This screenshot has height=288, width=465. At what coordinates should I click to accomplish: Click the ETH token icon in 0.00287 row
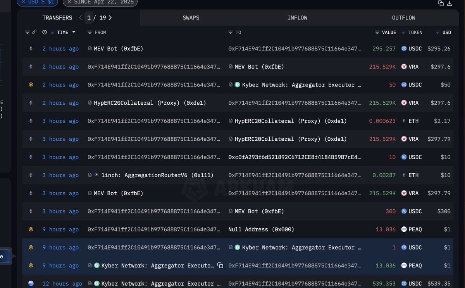(404, 175)
